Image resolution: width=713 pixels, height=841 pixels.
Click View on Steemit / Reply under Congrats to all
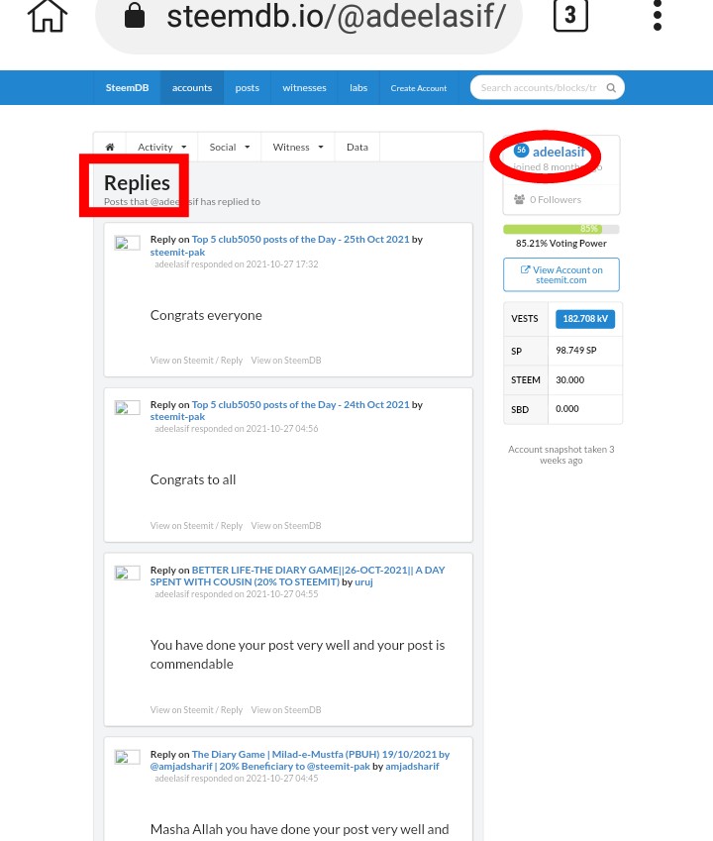click(x=196, y=526)
